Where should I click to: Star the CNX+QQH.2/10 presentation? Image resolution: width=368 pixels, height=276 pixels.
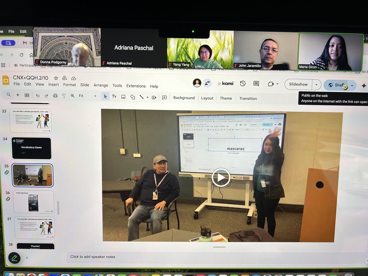(x=56, y=78)
